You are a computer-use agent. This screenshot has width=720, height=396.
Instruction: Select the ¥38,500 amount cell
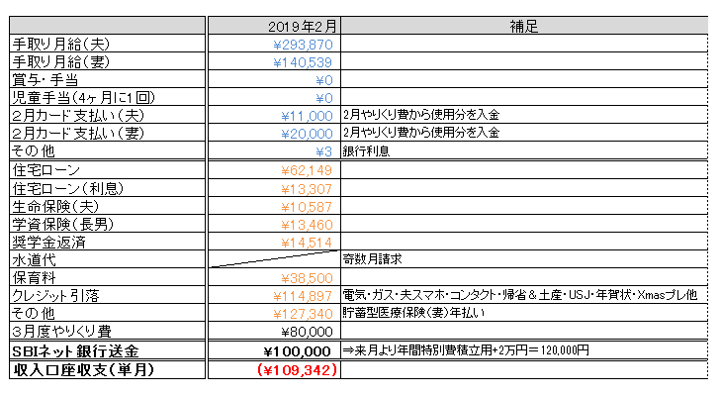[x=274, y=277]
